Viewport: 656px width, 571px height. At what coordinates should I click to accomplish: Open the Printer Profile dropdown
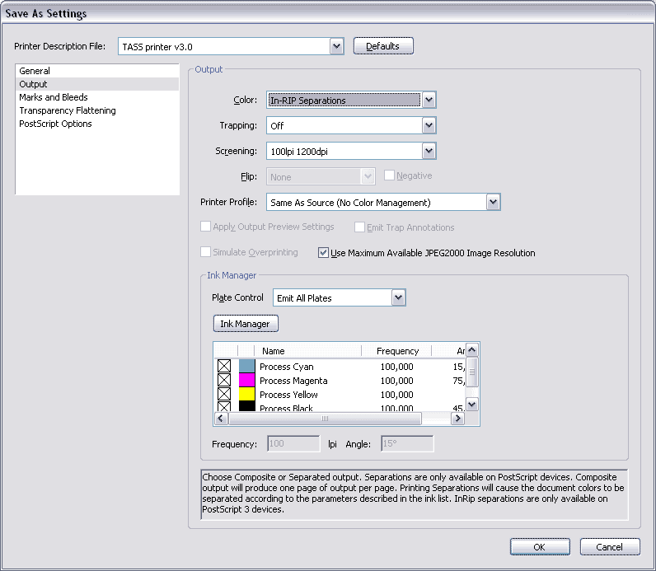pos(494,202)
